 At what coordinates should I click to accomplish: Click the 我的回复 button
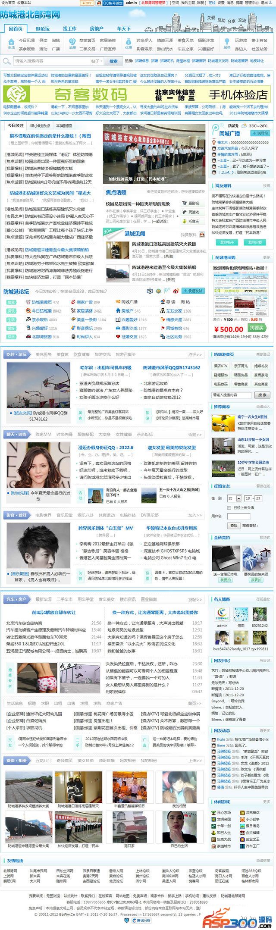pos(255,242)
